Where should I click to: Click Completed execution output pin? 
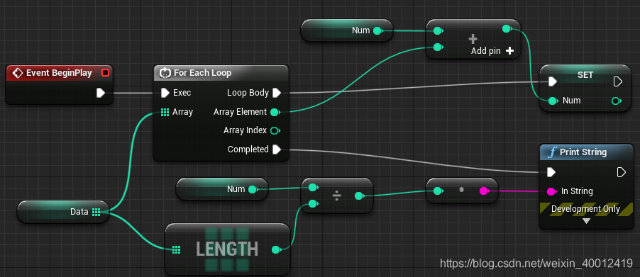click(277, 149)
